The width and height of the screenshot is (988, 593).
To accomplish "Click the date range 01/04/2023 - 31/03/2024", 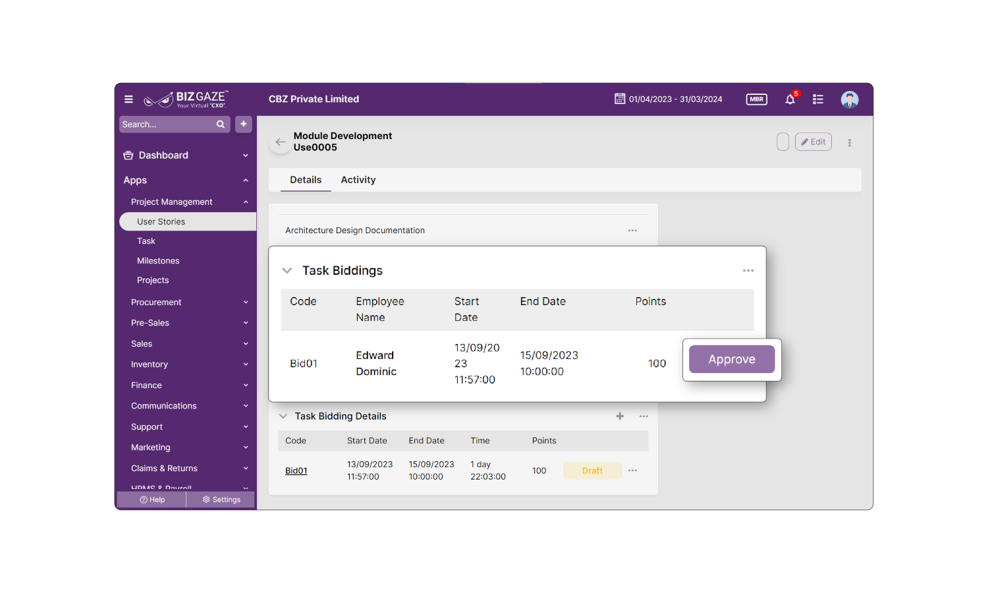I will (x=676, y=99).
